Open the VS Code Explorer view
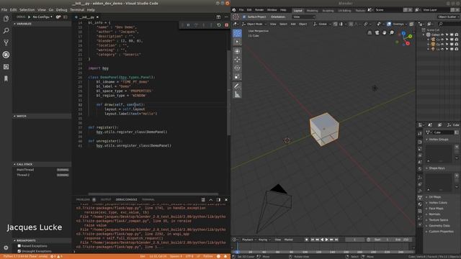The height and width of the screenshot is (259, 461). [6, 19]
